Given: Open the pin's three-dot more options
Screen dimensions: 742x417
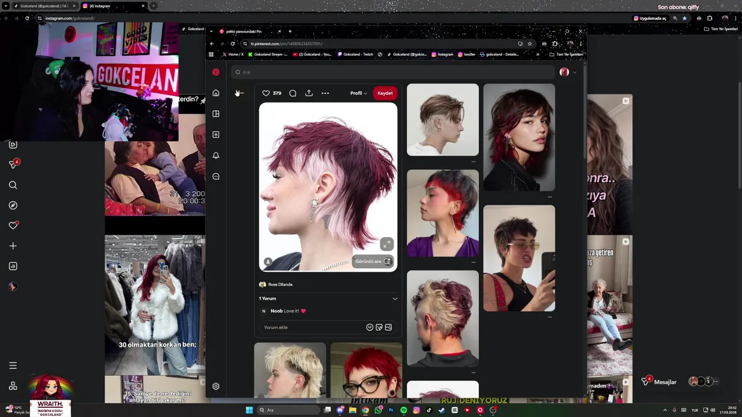Looking at the screenshot, I should 325,93.
